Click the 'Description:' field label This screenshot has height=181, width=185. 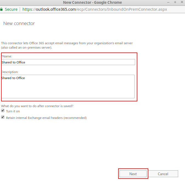tap(10, 72)
